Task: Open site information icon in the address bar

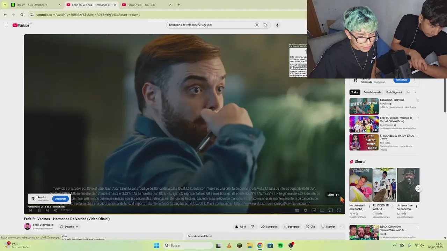Action: click(32, 15)
